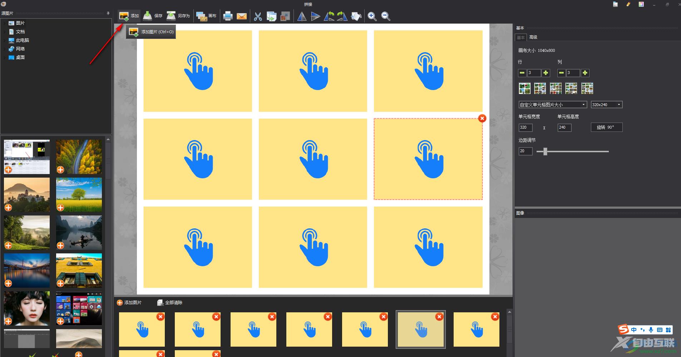The width and height of the screenshot is (681, 357).
Task: Click plus icon on night bridge thumbnail
Action: click(x=8, y=283)
